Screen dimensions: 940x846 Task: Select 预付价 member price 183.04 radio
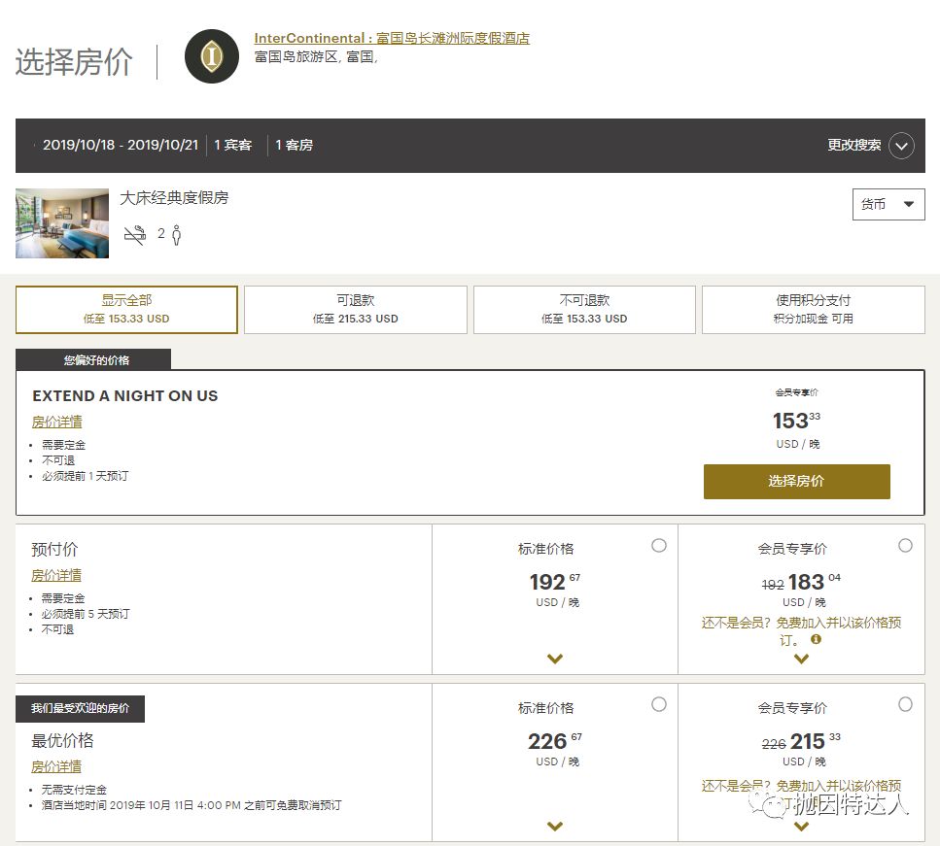pyautogui.click(x=905, y=545)
